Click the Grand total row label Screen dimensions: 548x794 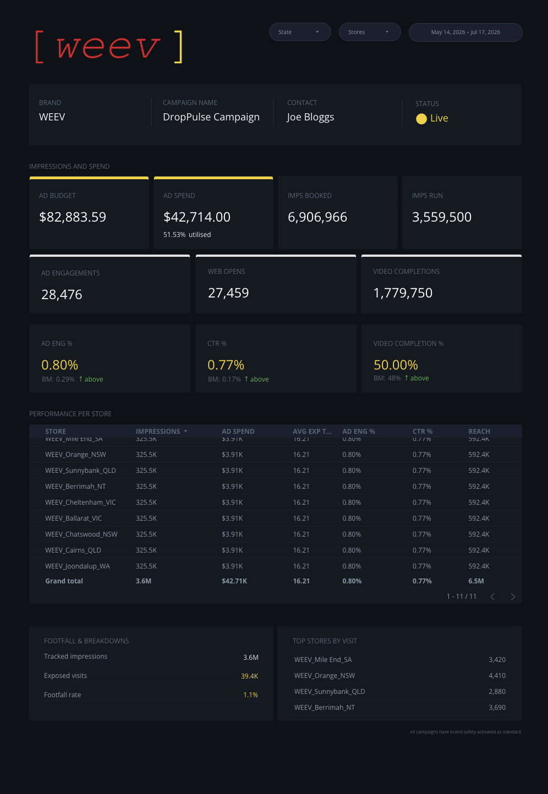click(x=64, y=581)
